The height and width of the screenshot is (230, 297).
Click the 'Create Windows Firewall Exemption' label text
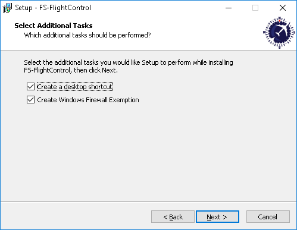point(88,100)
